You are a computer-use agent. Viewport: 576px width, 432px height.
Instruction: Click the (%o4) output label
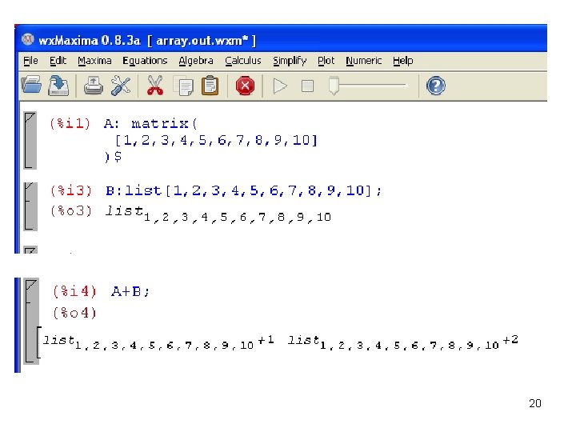click(74, 313)
